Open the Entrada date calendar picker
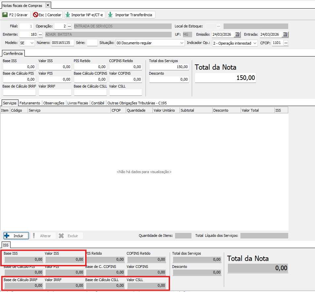 (285, 34)
